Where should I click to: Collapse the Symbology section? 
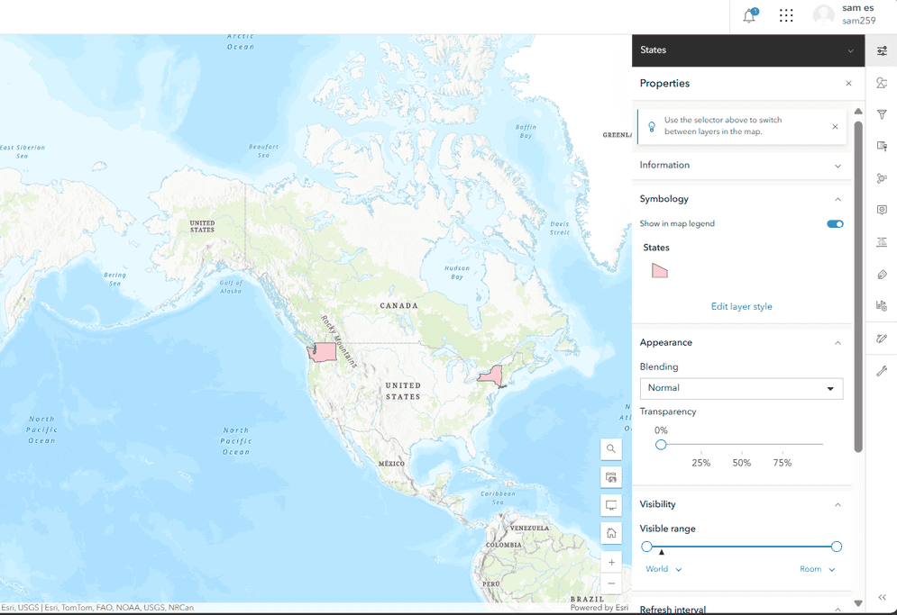coord(838,199)
